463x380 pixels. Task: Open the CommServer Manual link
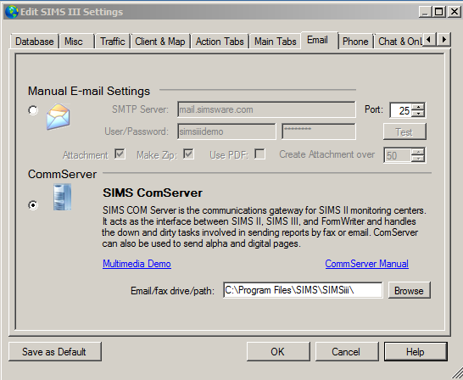click(x=366, y=264)
